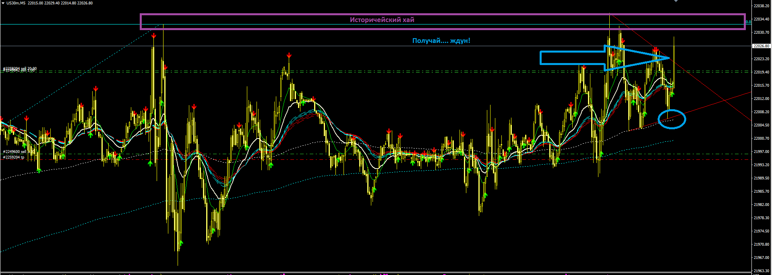Click price scale value 21985.70
Viewport: 772px width, 275px height.
(x=761, y=191)
